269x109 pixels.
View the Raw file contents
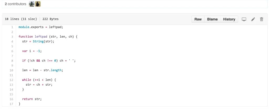point(198,19)
